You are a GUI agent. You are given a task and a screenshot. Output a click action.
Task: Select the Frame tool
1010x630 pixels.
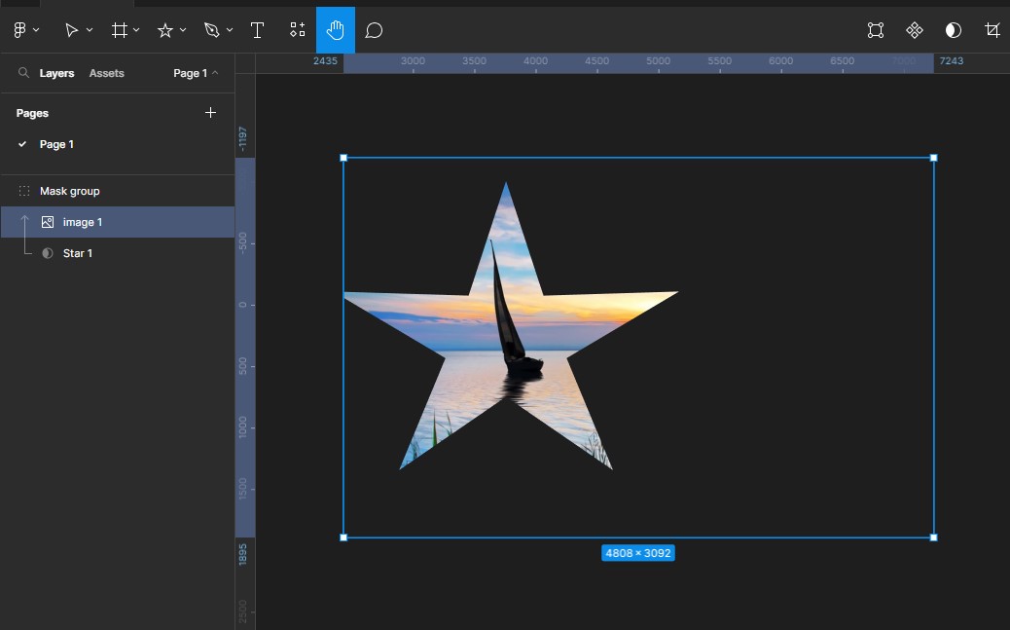click(x=120, y=30)
